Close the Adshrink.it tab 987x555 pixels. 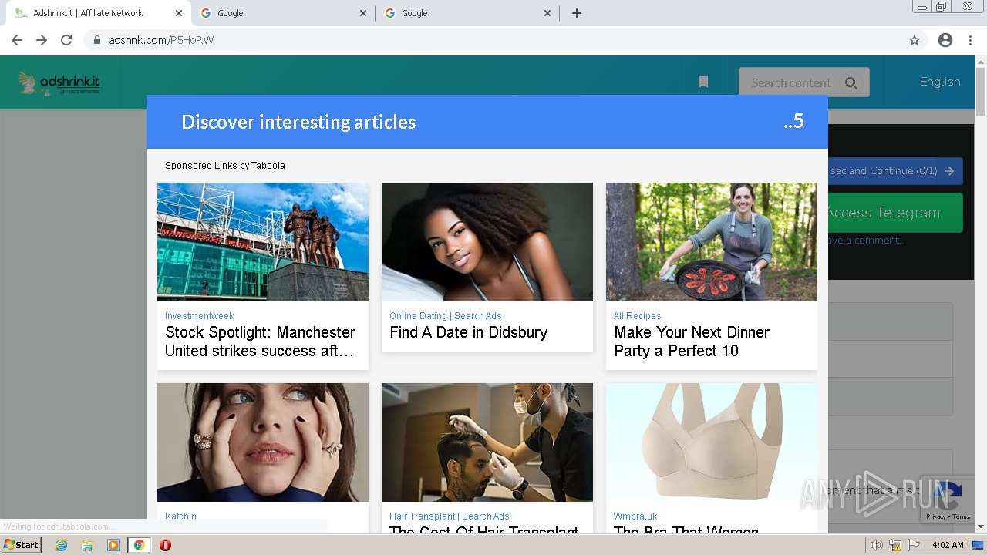point(179,13)
